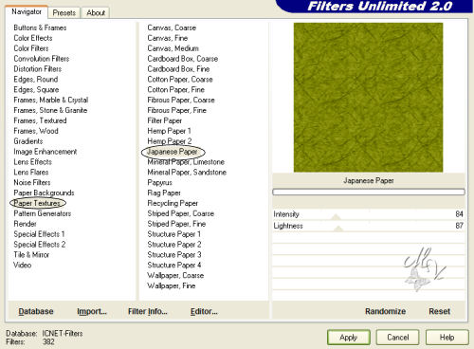
Task: Choose Pattern Generators category
Action: tap(43, 213)
